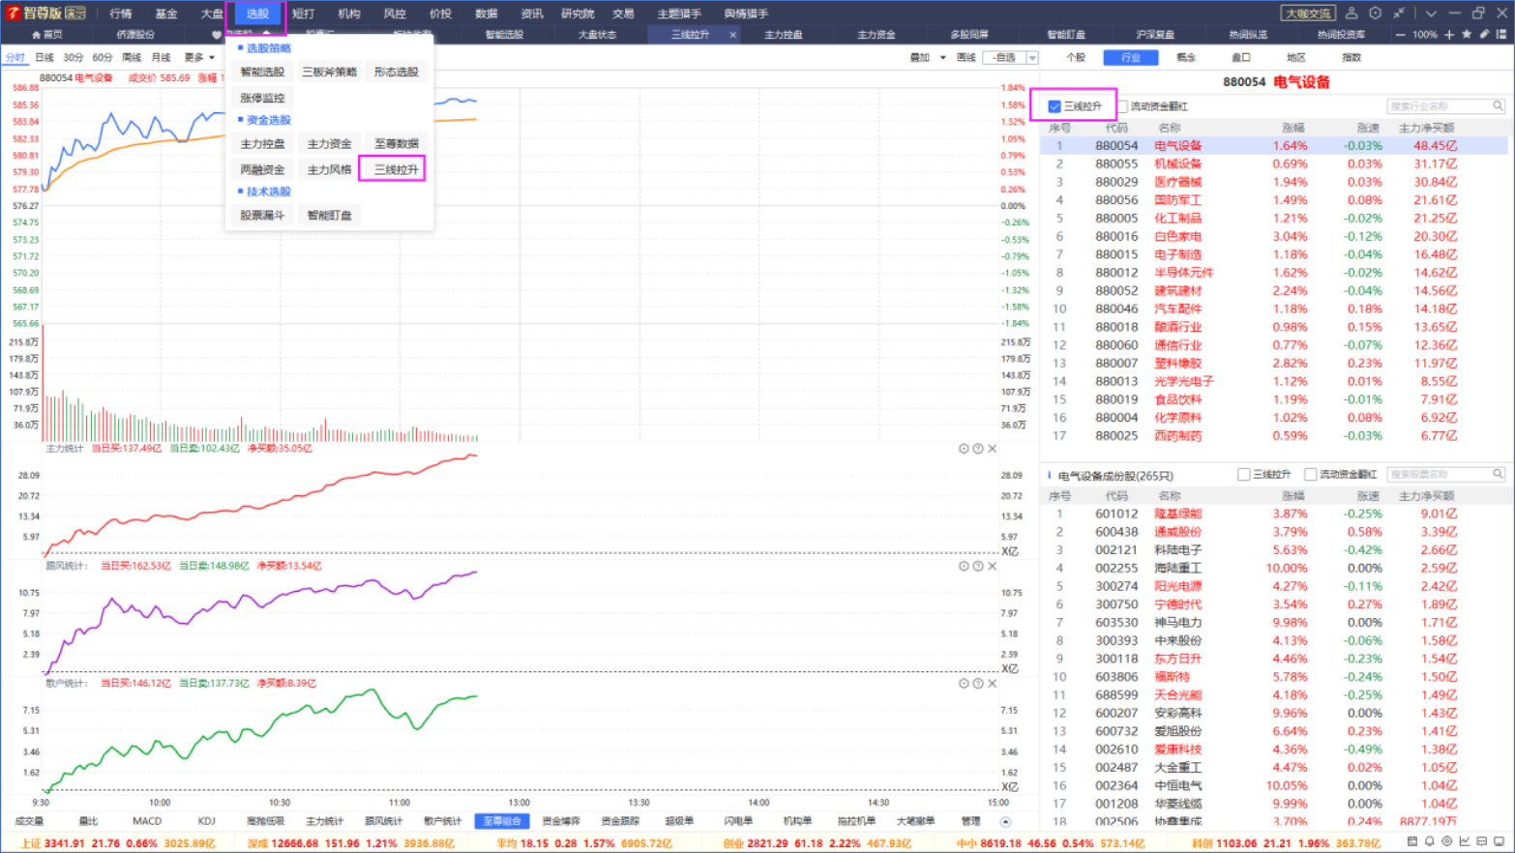Select 隆基绿能 row in constituent list
The image size is (1515, 853).
(x=1273, y=514)
